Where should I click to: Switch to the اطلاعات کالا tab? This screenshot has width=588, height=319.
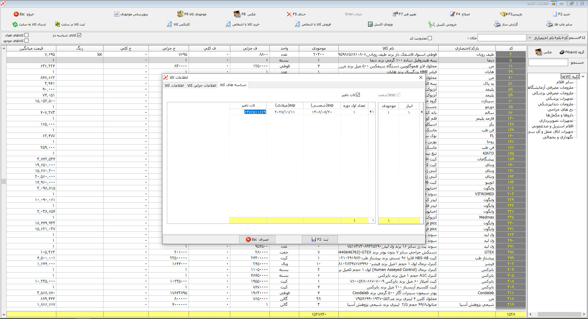[174, 85]
